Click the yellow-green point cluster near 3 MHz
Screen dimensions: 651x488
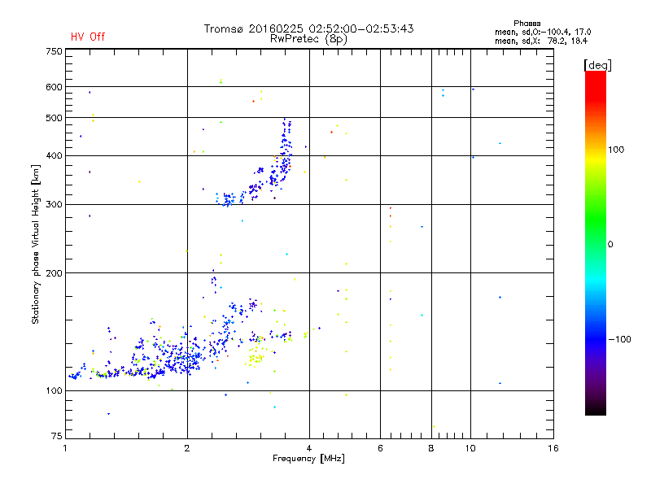tap(256, 358)
